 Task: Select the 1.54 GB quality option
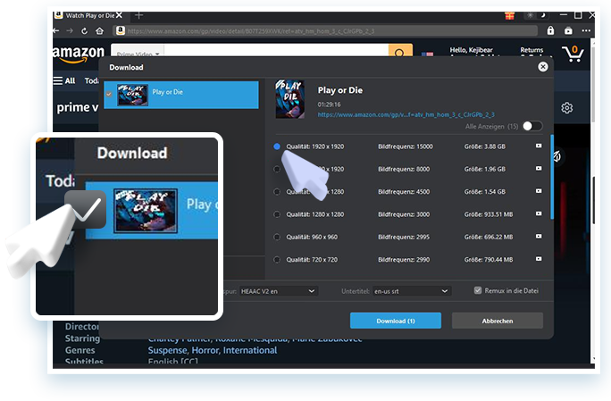[x=277, y=192]
